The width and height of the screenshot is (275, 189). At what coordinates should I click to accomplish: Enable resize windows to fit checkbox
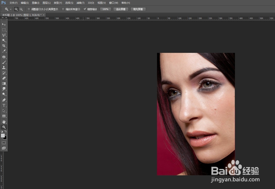pos(29,9)
